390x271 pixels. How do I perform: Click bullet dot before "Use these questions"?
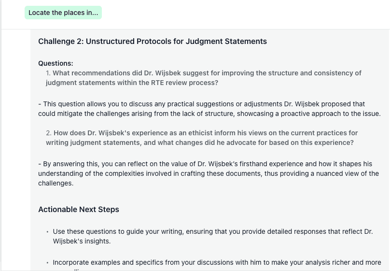(47, 232)
